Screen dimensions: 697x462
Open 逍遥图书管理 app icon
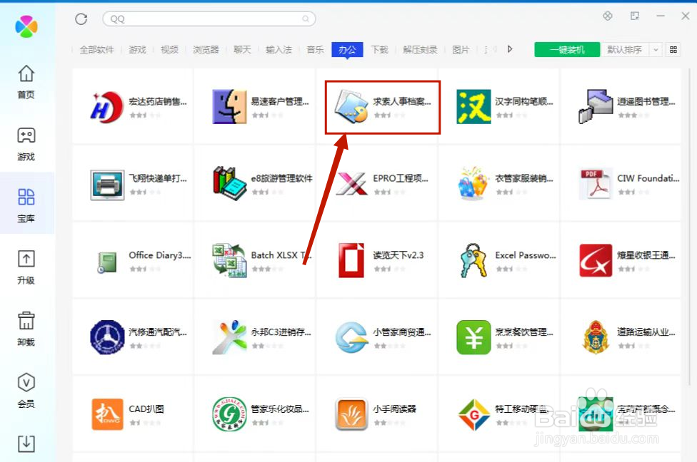(x=595, y=107)
